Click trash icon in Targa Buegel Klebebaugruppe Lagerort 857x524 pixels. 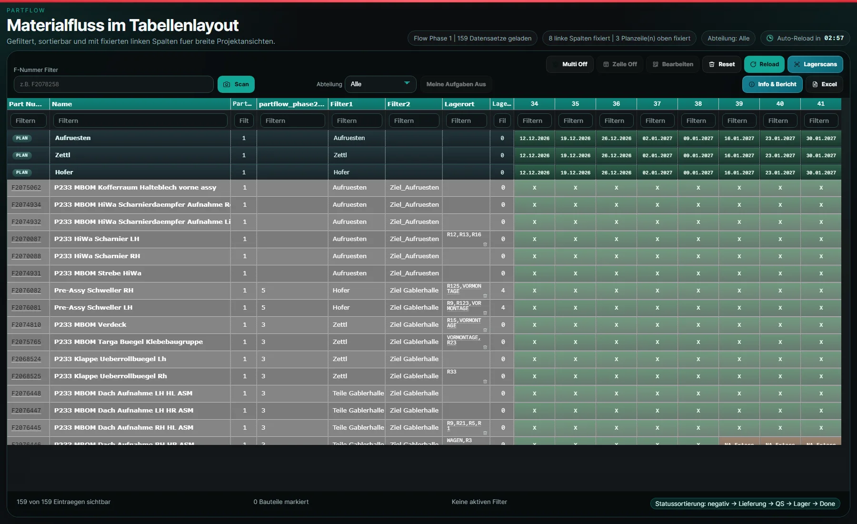pos(485,347)
